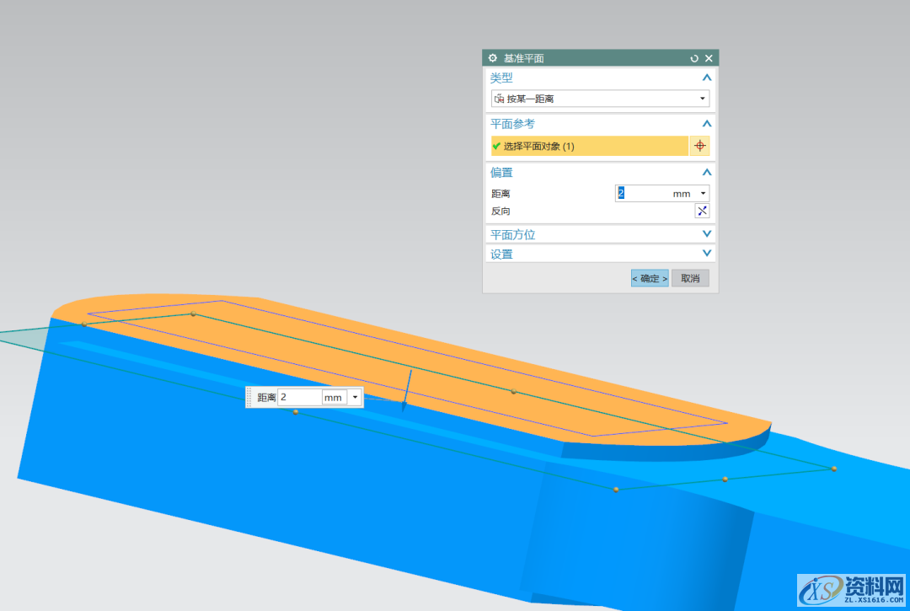Open the floating 距离 box dropdown arrow

click(x=355, y=397)
